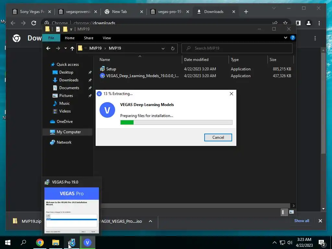Open the Share ribbon tab
Image resolution: width=332 pixels, height=249 pixels.
tap(89, 38)
